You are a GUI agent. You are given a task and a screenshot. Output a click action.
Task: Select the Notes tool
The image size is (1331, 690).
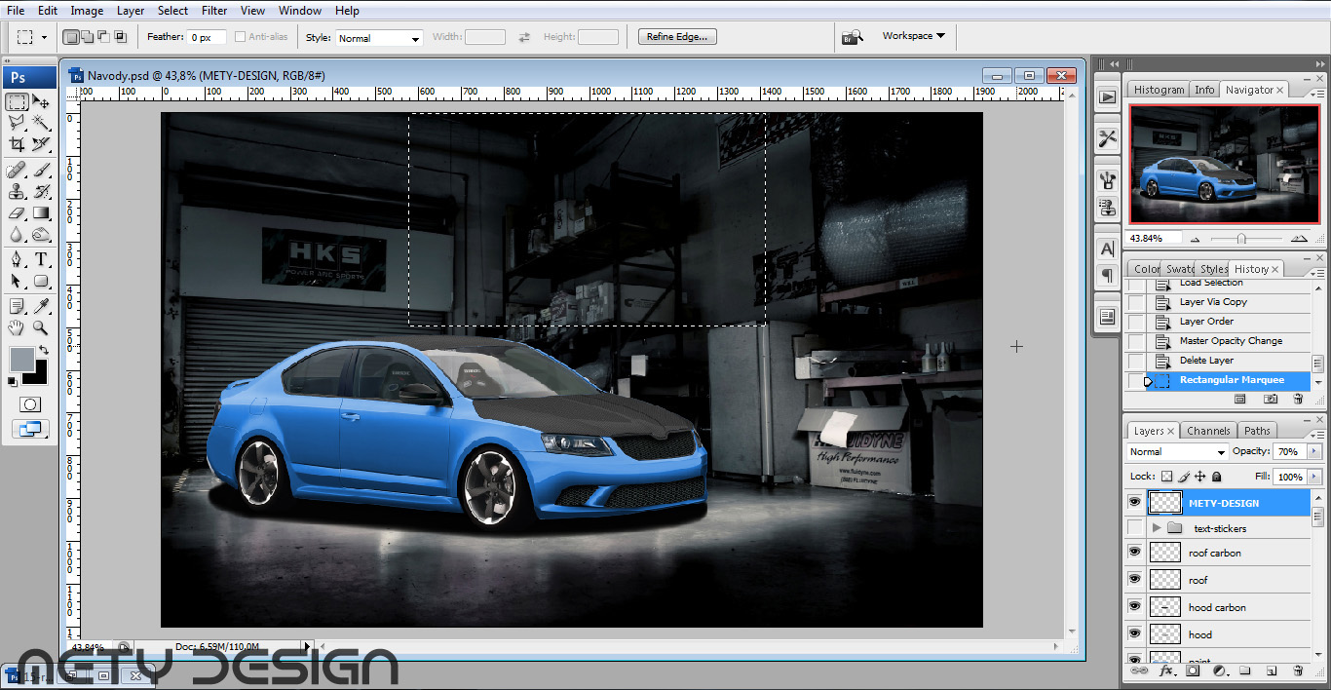(x=18, y=307)
